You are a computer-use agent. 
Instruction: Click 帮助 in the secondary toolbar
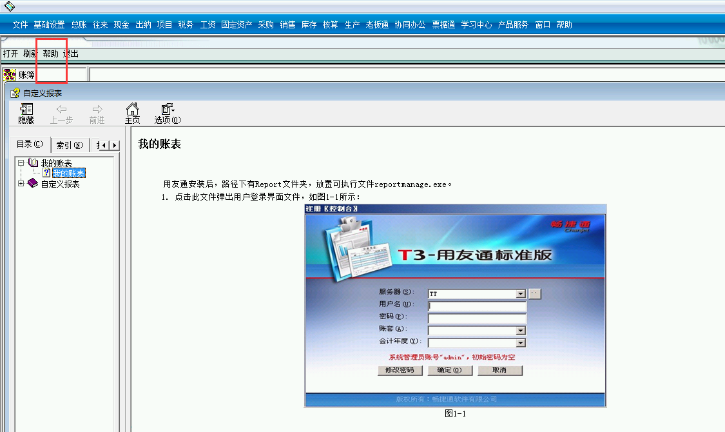[x=51, y=54]
